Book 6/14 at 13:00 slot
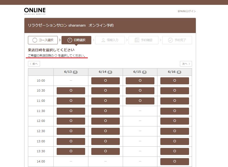The width and height of the screenshot is (228, 167). (106, 141)
